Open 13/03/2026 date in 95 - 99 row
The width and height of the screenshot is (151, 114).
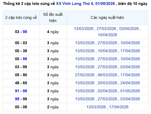click(x=85, y=99)
